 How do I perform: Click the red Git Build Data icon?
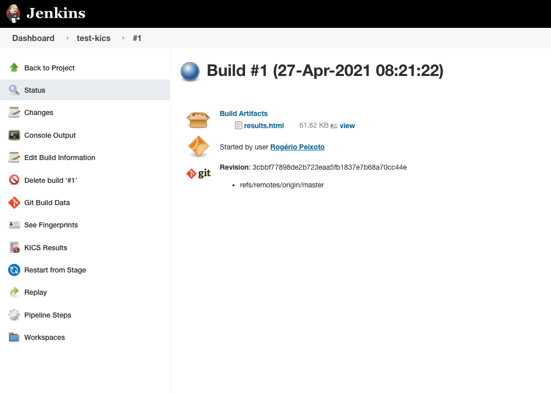tap(14, 203)
